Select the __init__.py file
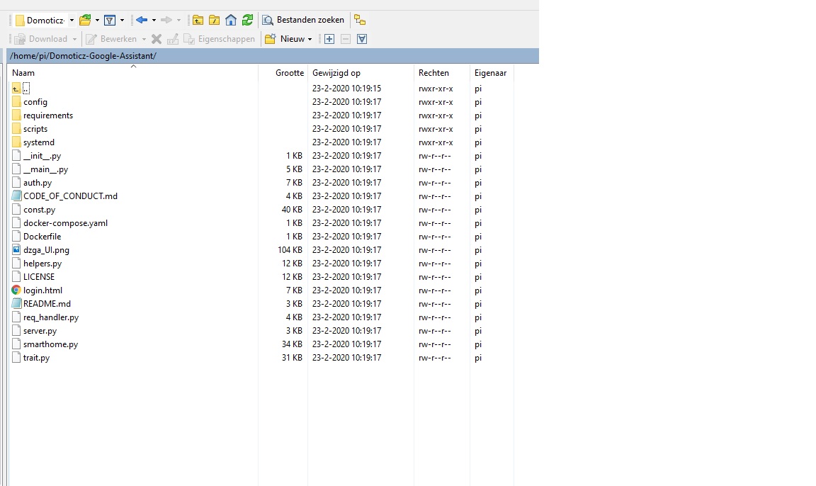The image size is (816, 486). coord(42,156)
